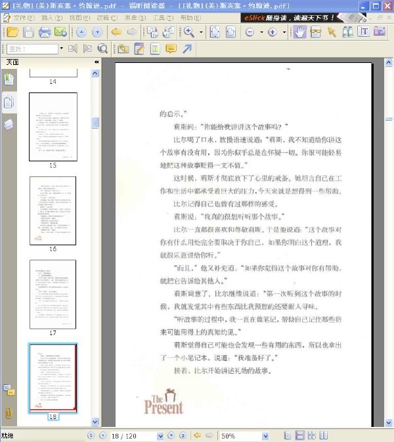Switch to Continuous page layout mode
This screenshot has height=442, width=394.
pos(299,435)
